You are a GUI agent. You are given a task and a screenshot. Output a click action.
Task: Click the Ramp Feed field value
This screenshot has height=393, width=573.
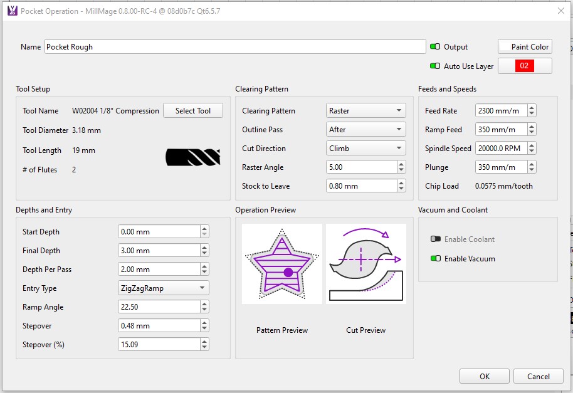coord(501,129)
